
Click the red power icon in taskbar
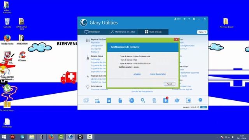pyautogui.click(x=12, y=137)
